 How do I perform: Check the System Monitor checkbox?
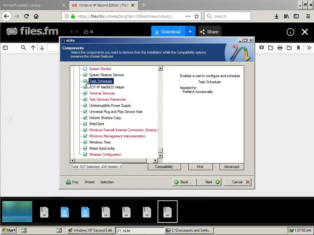[x=85, y=69]
